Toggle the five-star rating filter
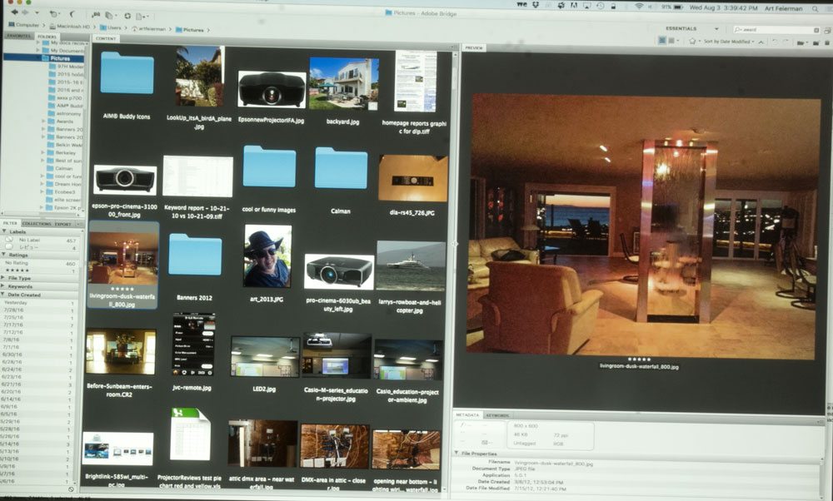Viewport: 833px width, 501px height. click(x=40, y=270)
